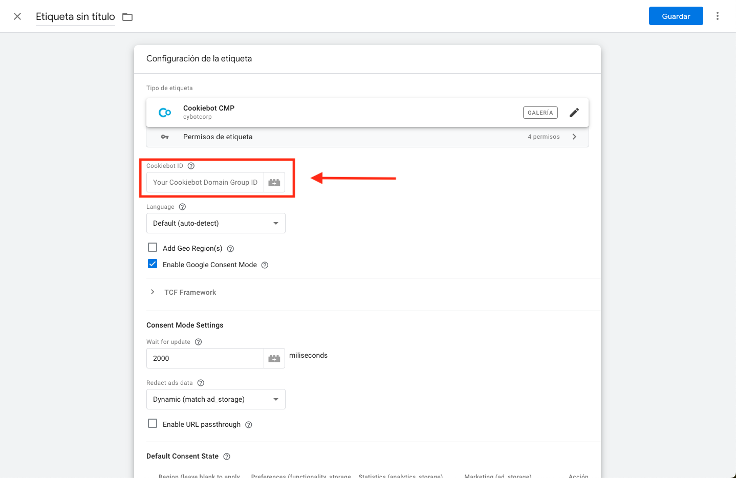Click the Guardar button
736x478 pixels.
tap(676, 16)
